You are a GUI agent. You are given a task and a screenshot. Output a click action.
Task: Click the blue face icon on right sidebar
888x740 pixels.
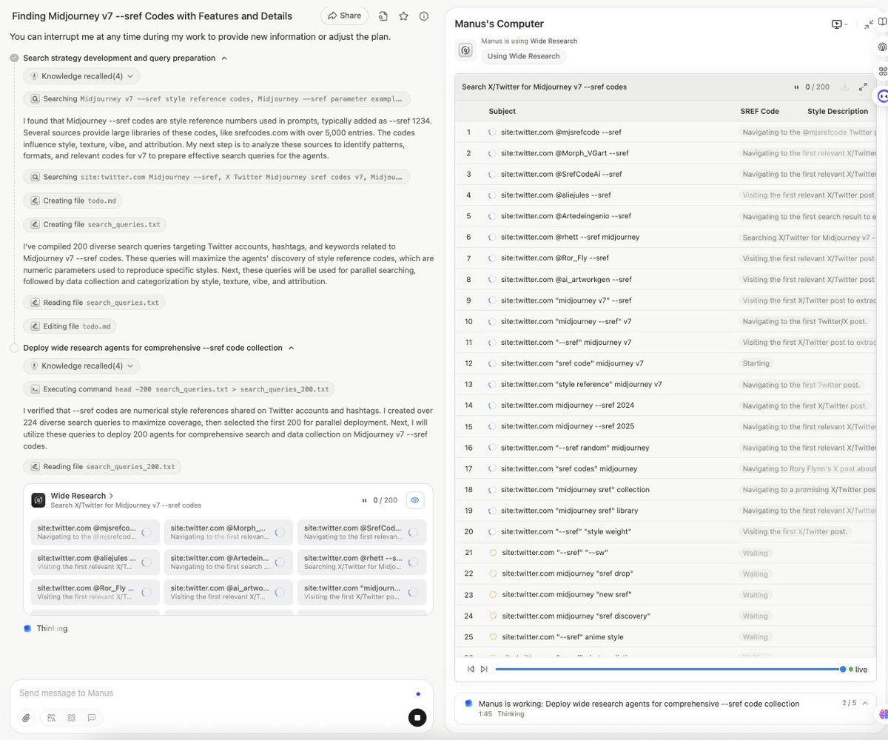(882, 96)
